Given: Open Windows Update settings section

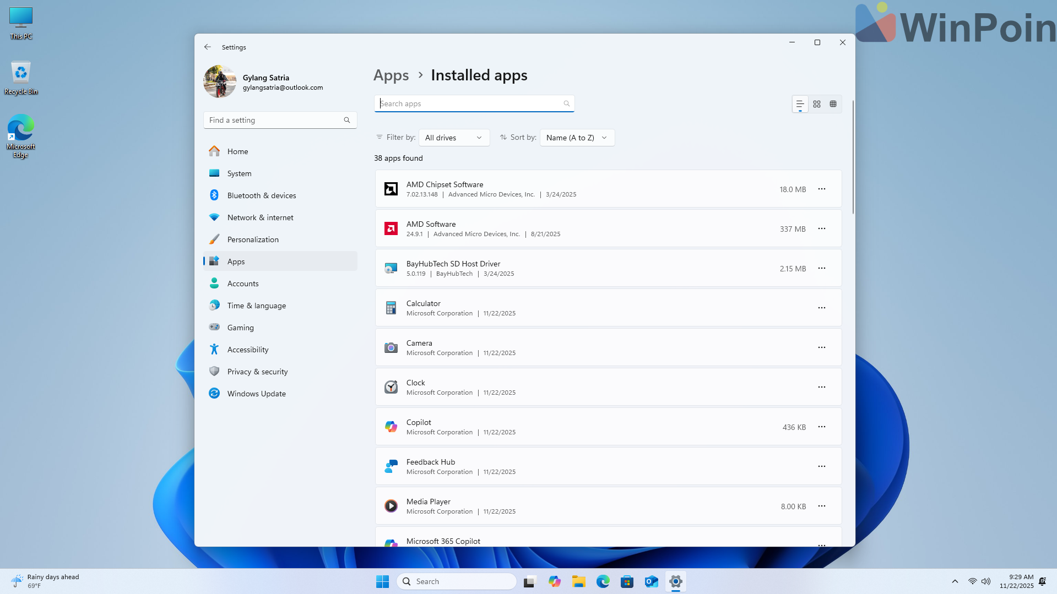Looking at the screenshot, I should click(256, 394).
